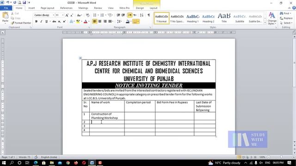Screen dimensions: 296x166
Task: Clear formatting with the eraser icon
Action: pyautogui.click(x=87, y=15)
